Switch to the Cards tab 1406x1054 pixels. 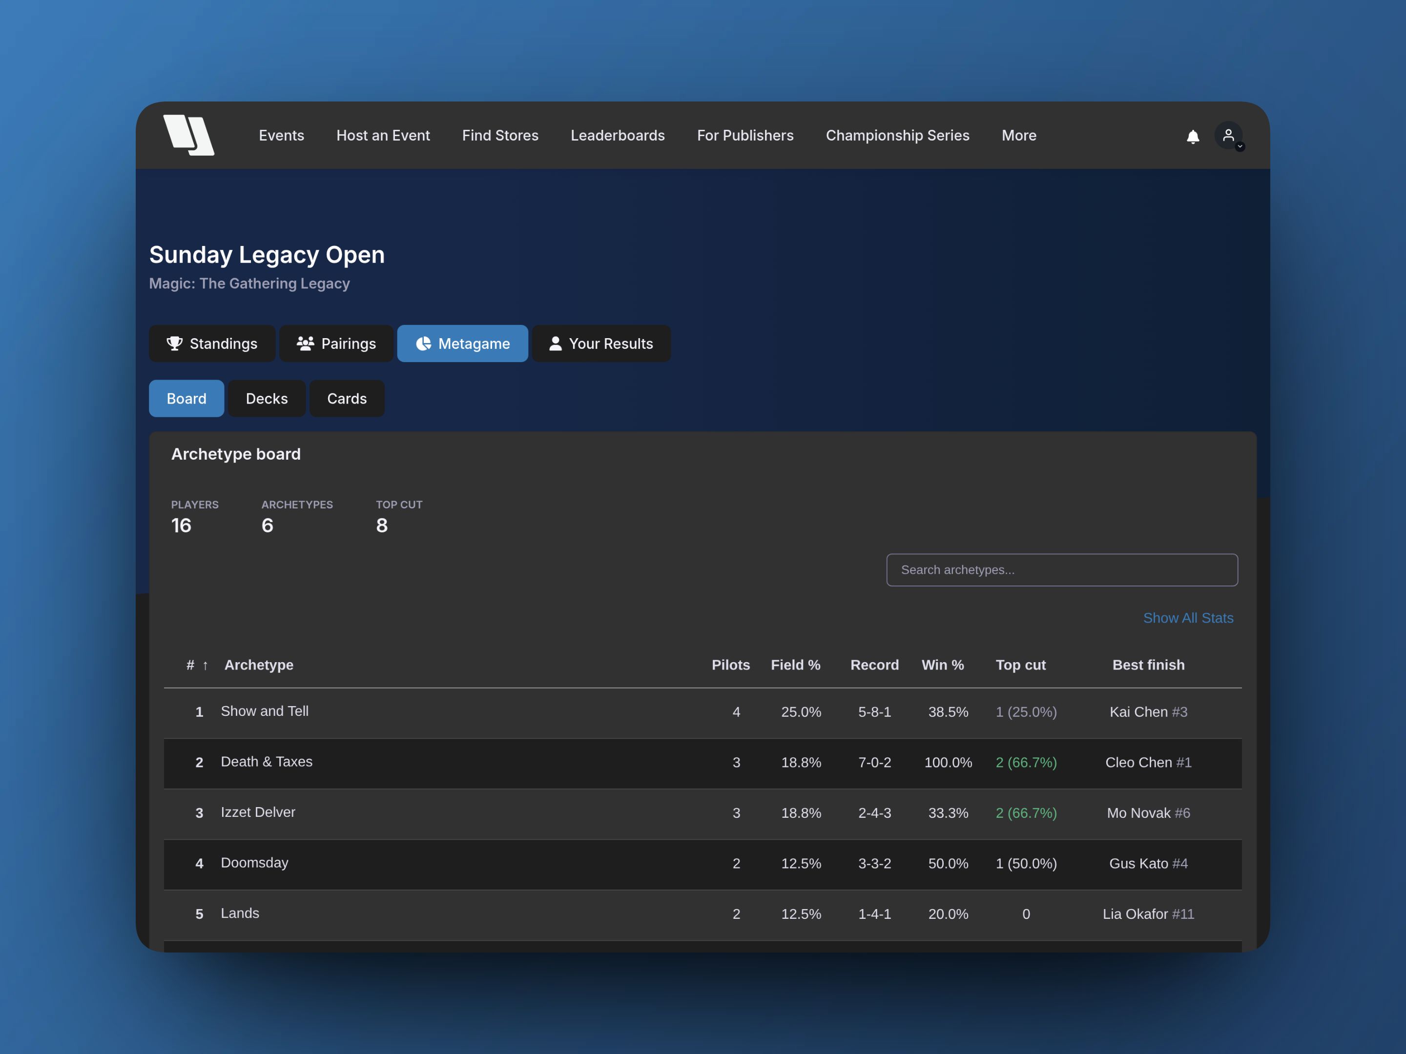click(x=347, y=398)
